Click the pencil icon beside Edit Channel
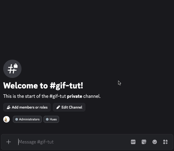 click(x=58, y=107)
